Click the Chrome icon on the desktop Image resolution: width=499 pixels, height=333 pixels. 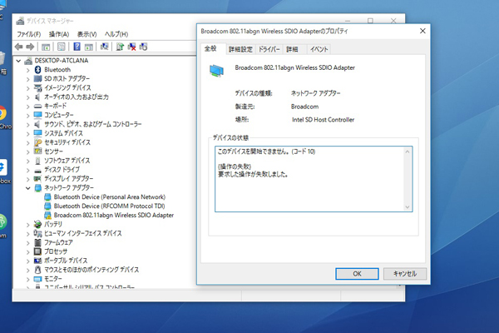click(2, 113)
